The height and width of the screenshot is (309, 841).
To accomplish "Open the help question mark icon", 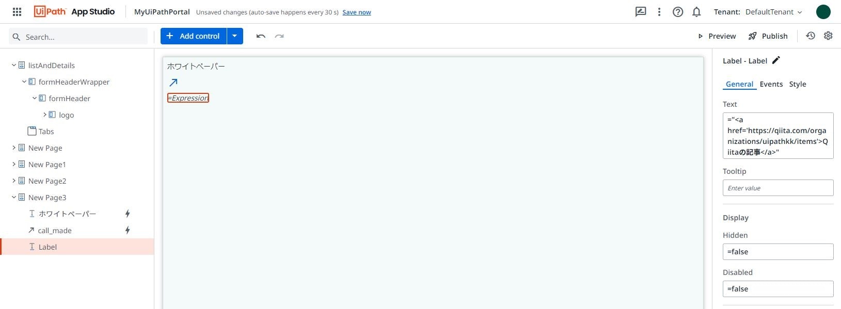I will 678,12.
